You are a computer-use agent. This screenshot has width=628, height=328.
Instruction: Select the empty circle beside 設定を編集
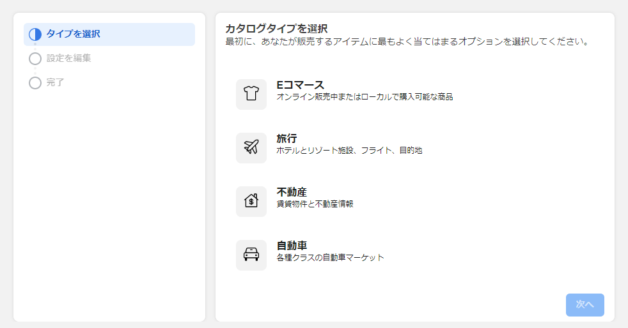35,59
